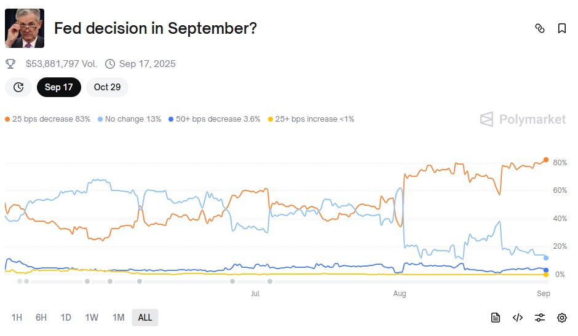Click the orange 25 bps decrease legend
Image resolution: width=578 pixels, height=336 pixels.
[48, 119]
